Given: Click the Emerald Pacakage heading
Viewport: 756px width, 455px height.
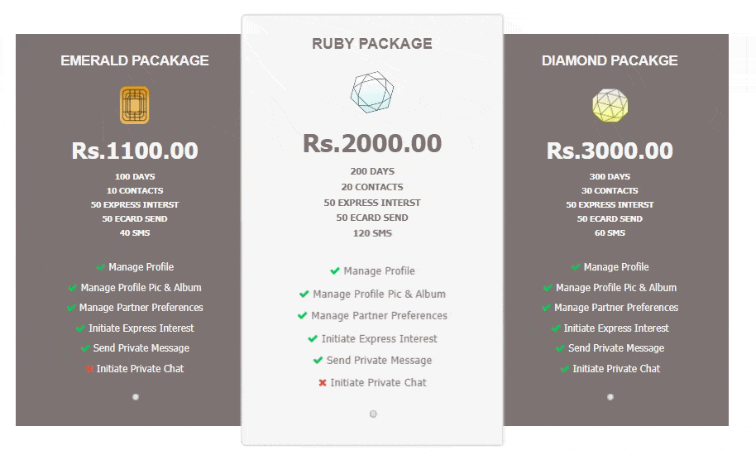Looking at the screenshot, I should pyautogui.click(x=135, y=60).
